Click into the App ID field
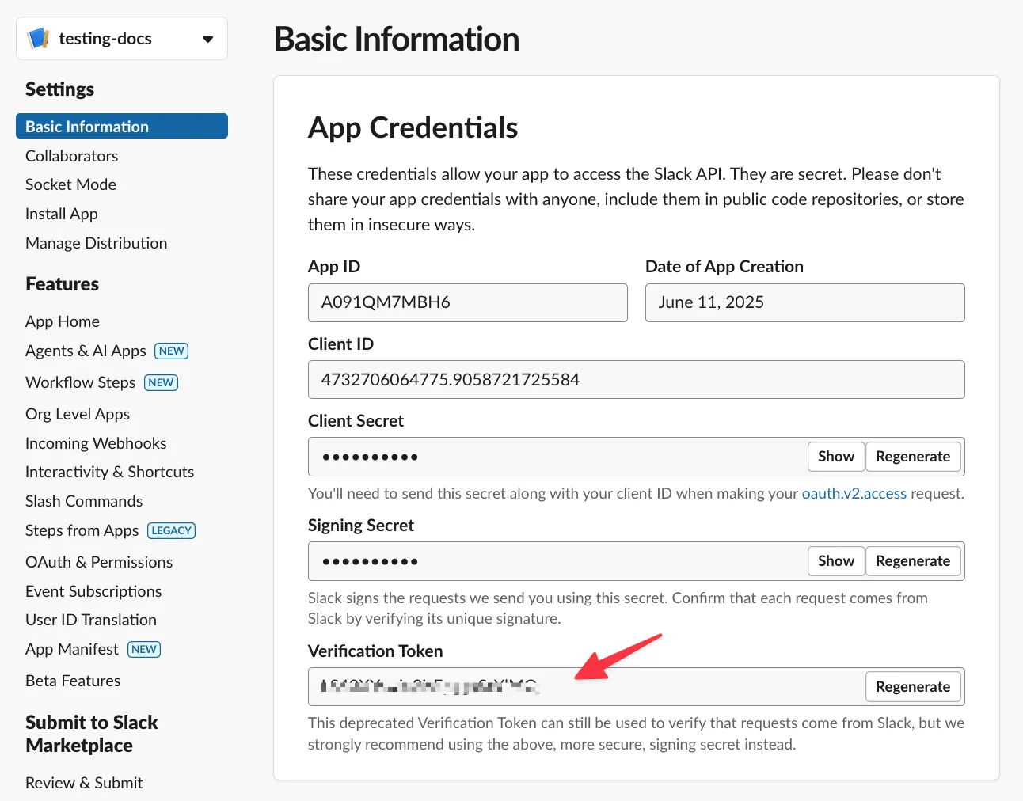This screenshot has height=801, width=1023. (467, 302)
